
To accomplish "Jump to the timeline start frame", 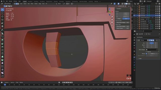I will click(x=63, y=82).
